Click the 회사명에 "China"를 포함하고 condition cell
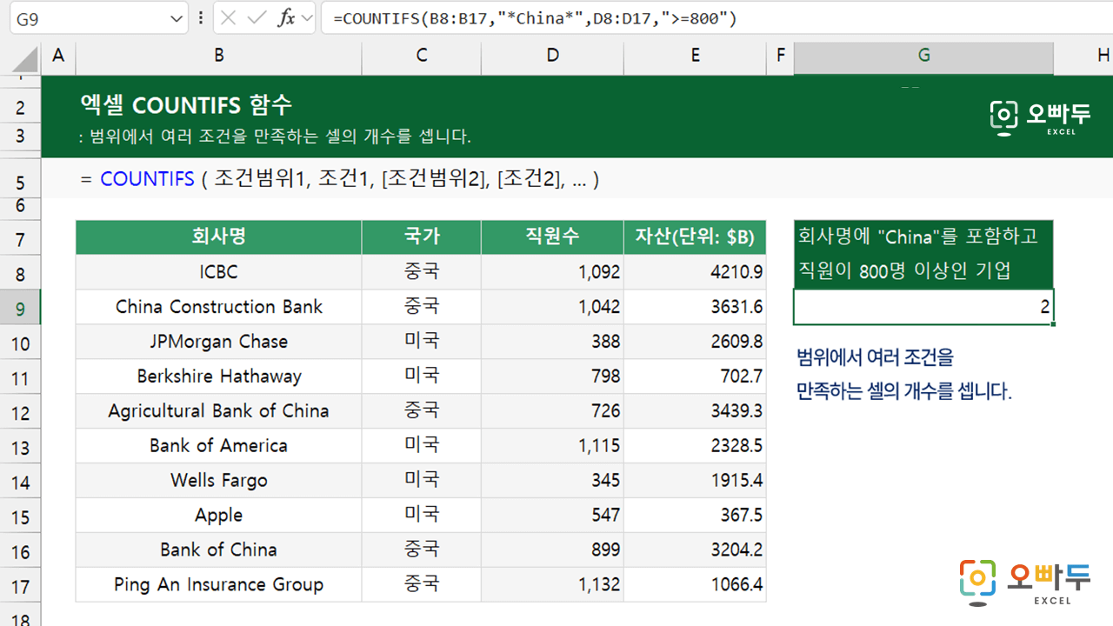 coord(923,236)
